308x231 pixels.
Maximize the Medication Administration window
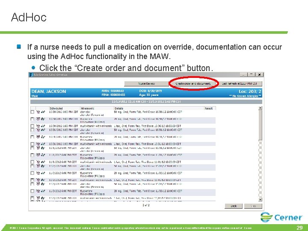[251, 74]
